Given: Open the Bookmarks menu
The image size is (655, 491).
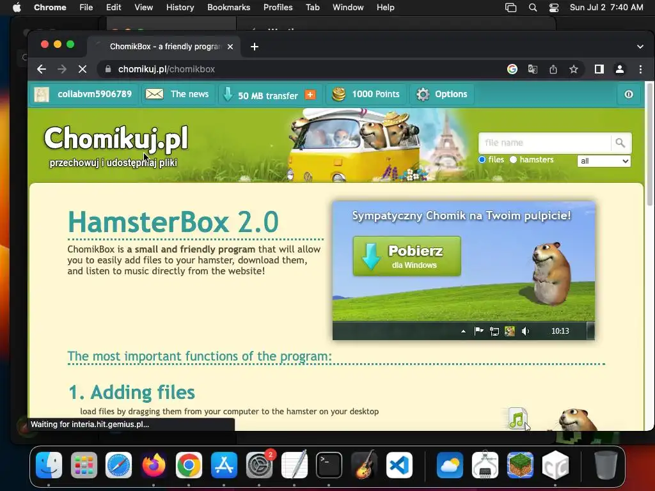Looking at the screenshot, I should (228, 8).
